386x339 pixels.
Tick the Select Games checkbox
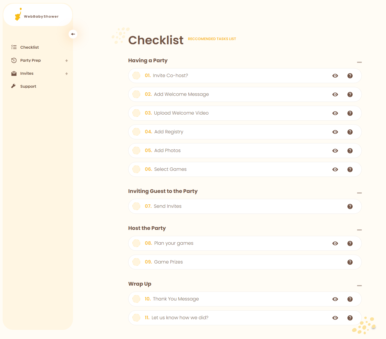tap(136, 169)
